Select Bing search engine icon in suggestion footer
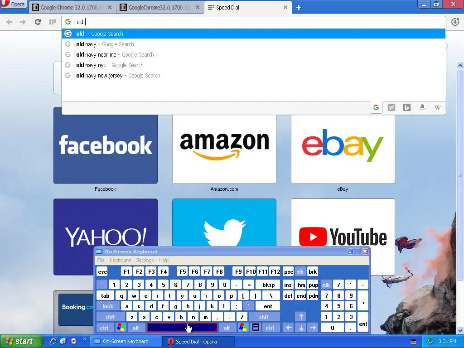464x348 pixels. pyautogui.click(x=406, y=107)
